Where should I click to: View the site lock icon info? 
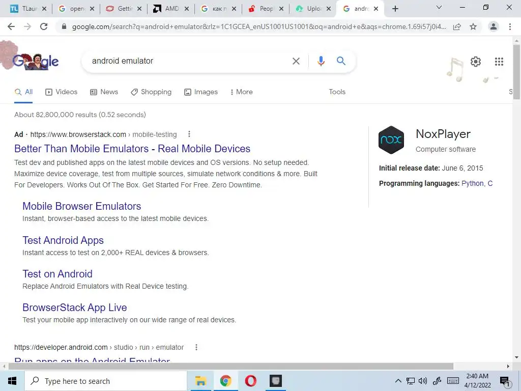click(64, 26)
